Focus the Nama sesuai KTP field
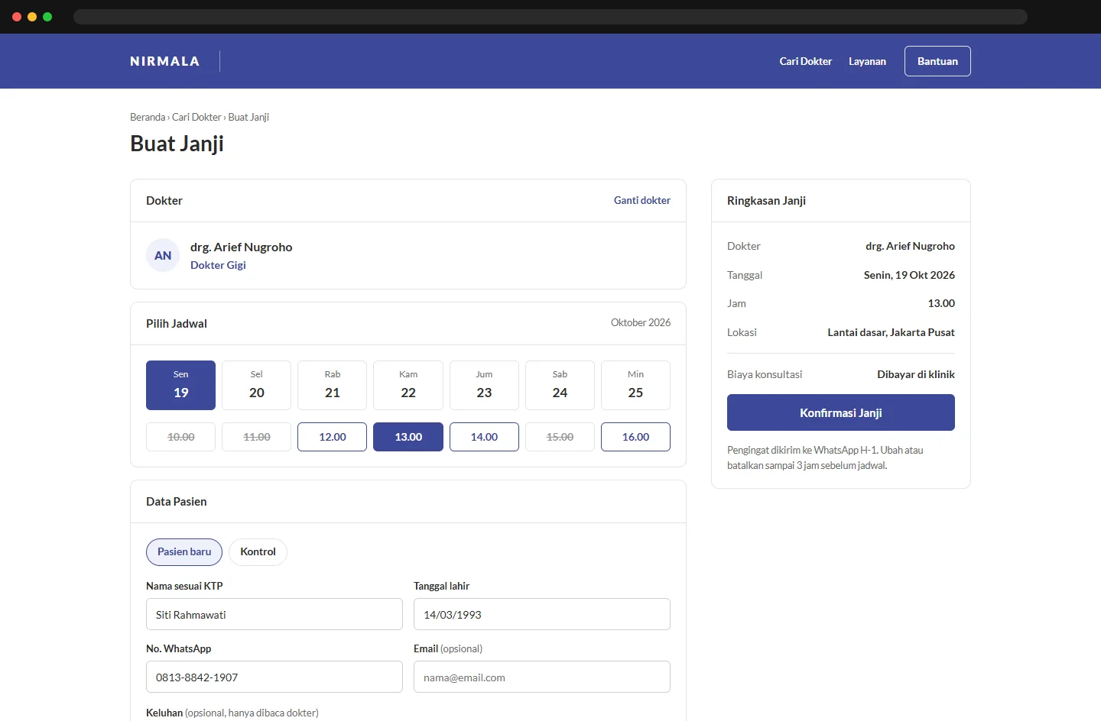The image size is (1101, 721). pyautogui.click(x=274, y=614)
